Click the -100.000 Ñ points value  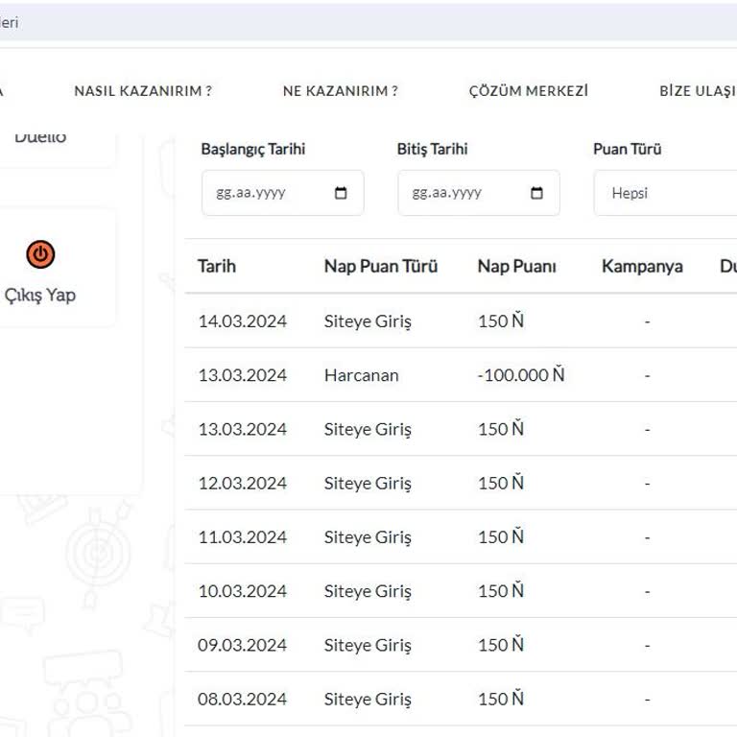520,375
